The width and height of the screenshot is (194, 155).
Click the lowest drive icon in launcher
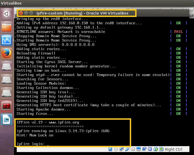(6, 93)
